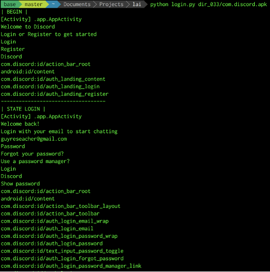Click the 'Forgot your password?' line
This screenshot has height=272, width=270.
[x=32, y=154]
